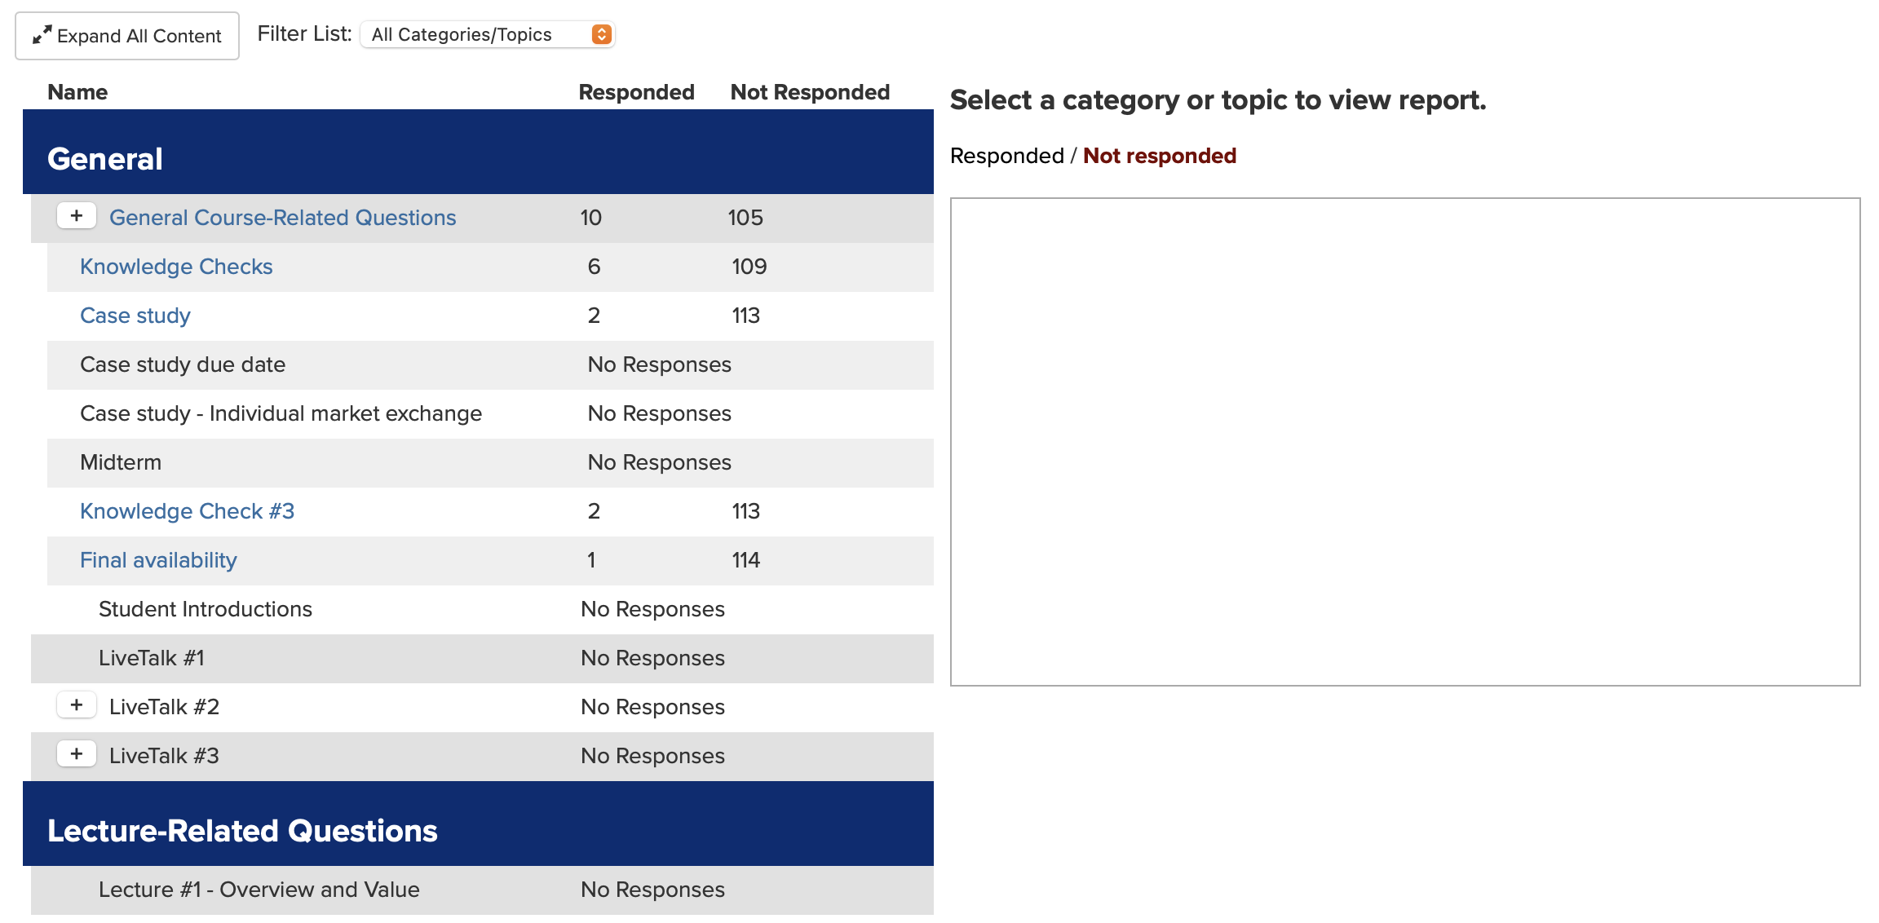Open the Knowledge Checks topic report
This screenshot has width=1879, height=923.
tap(175, 267)
